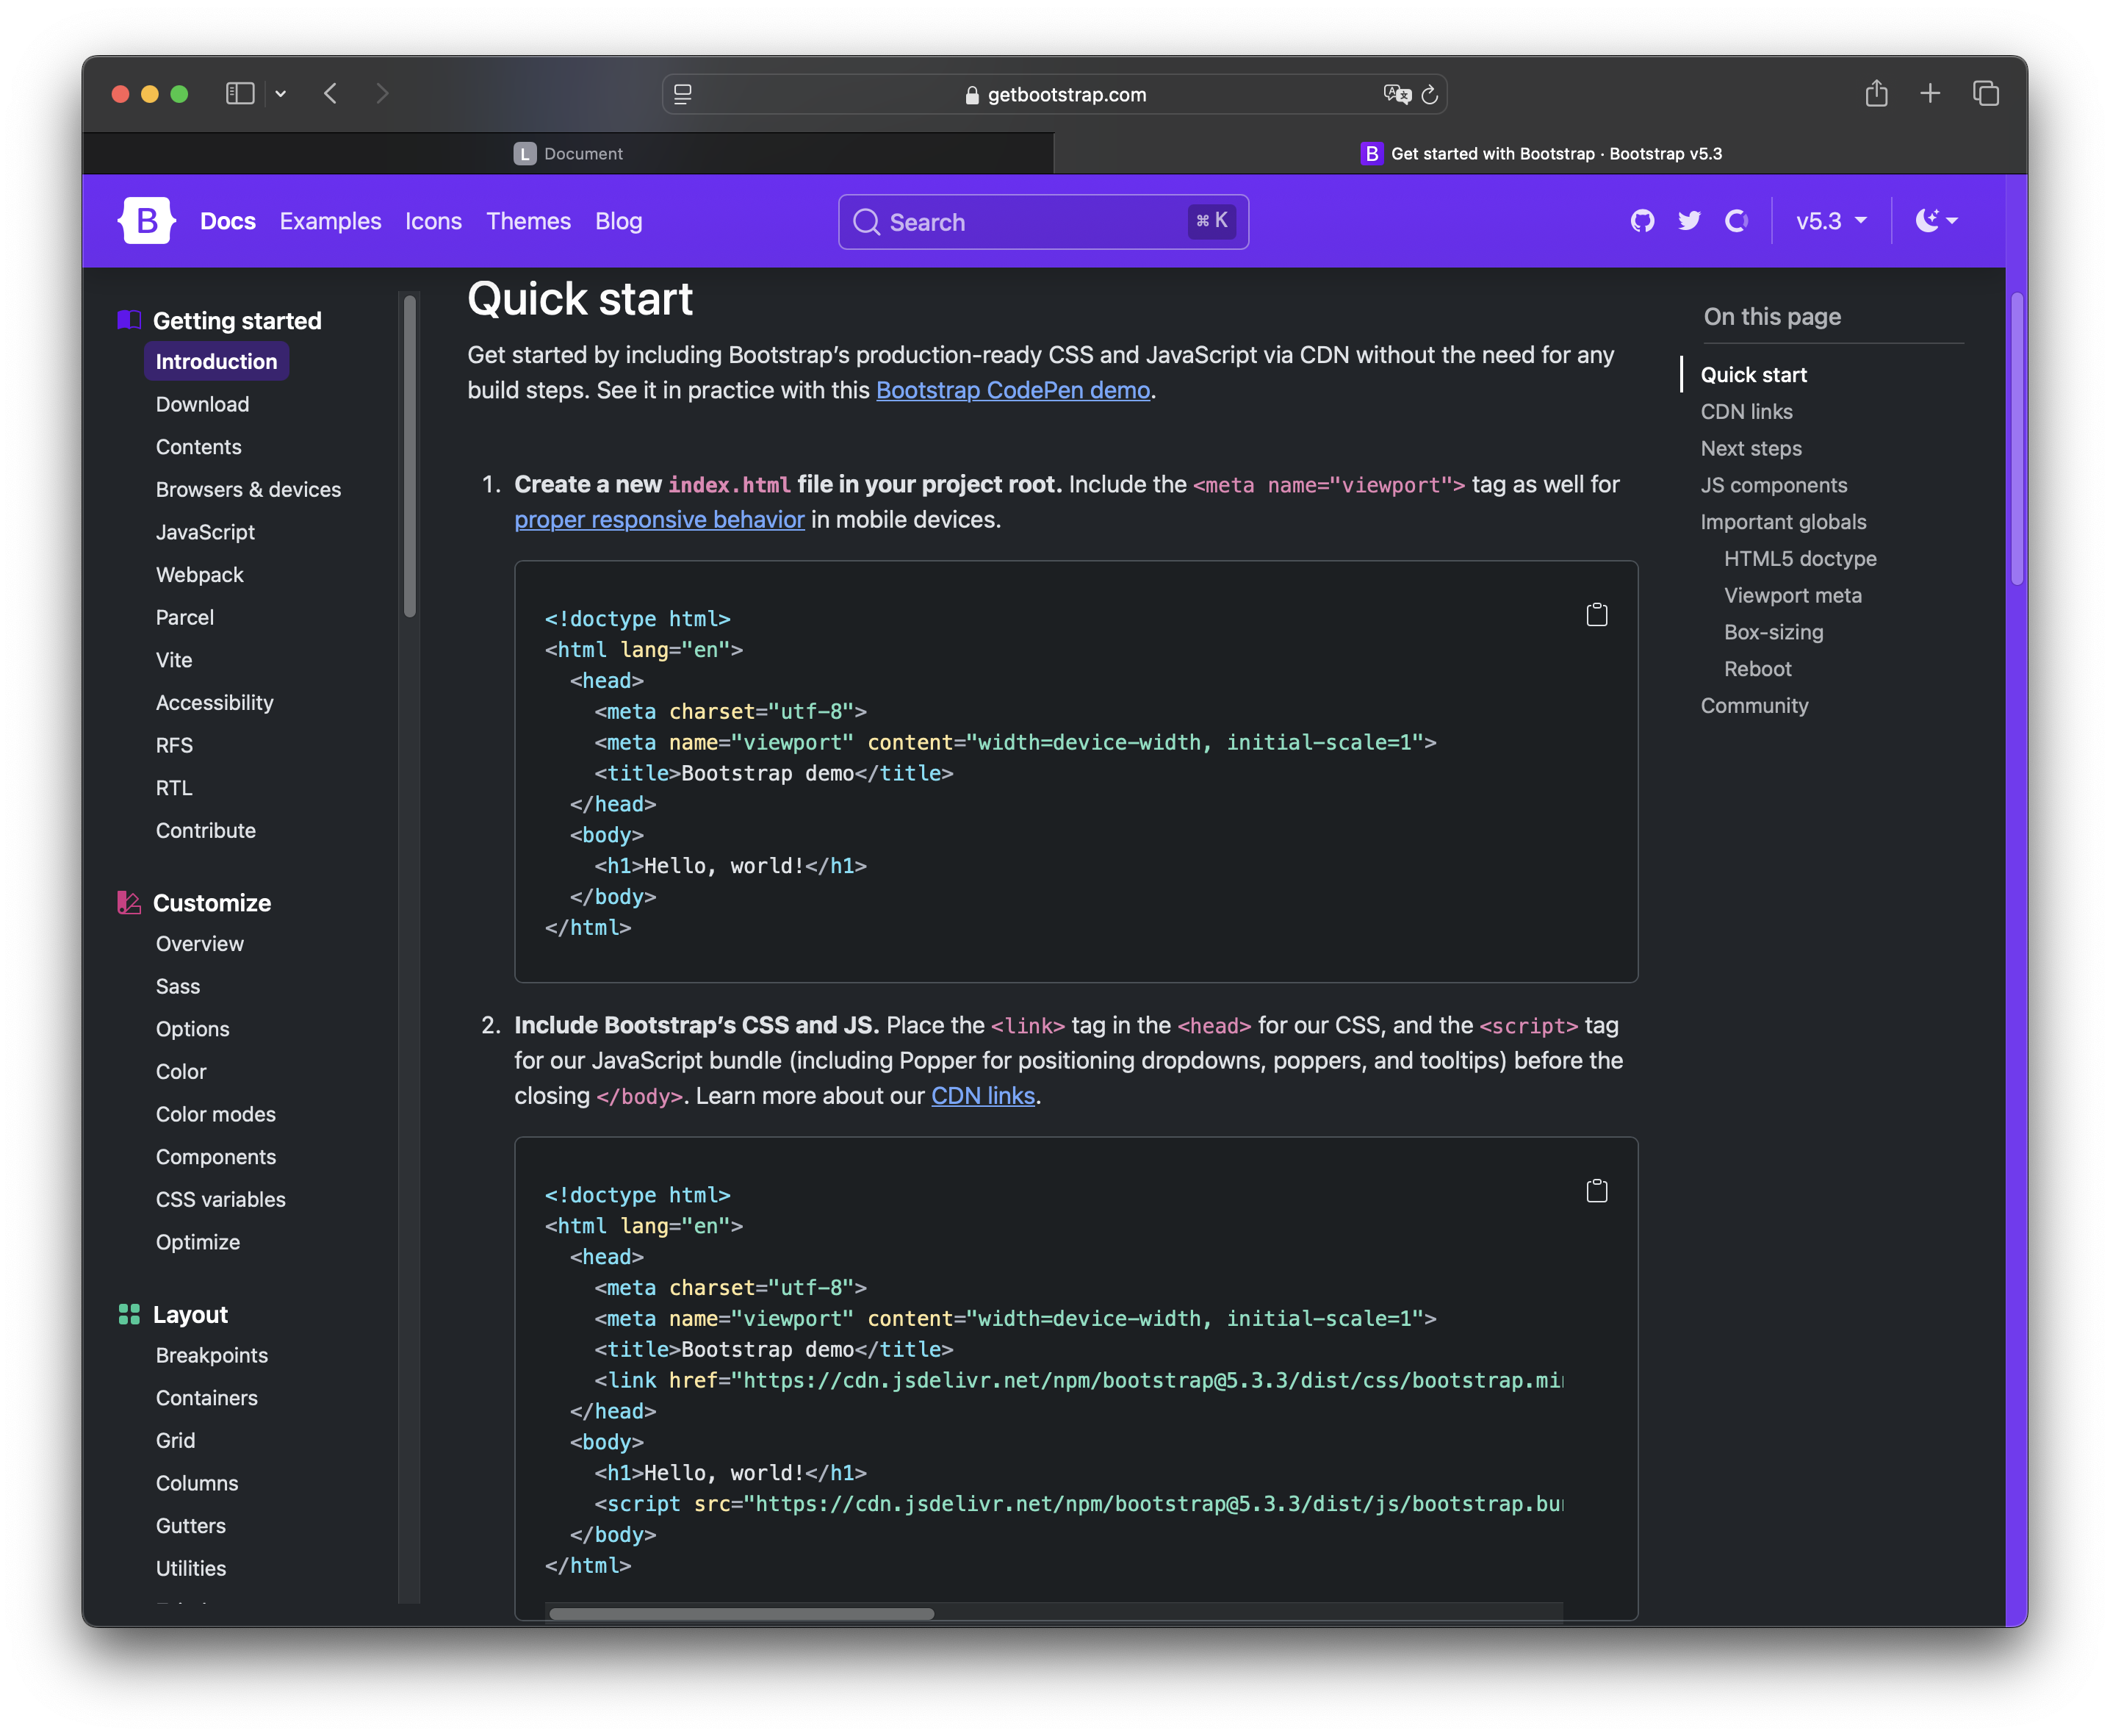Screen dimensions: 2110x1736
Task: Click the Safari share icon
Action: [1876, 94]
